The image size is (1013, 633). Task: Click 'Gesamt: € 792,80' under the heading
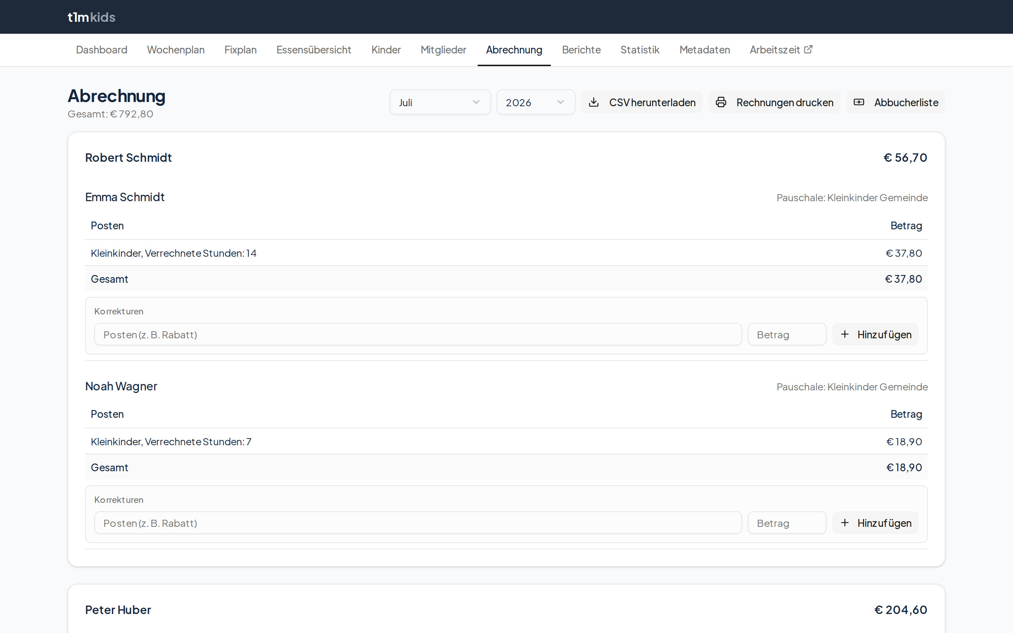(110, 114)
